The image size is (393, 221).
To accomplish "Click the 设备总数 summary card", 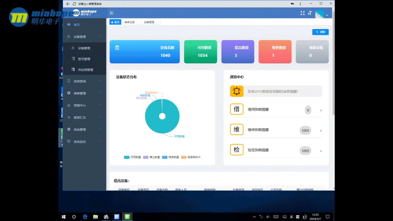I will tap(144, 52).
